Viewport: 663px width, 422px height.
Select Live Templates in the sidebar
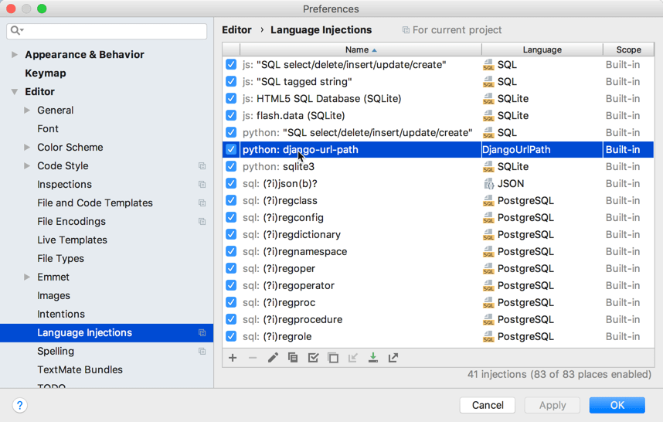point(72,240)
